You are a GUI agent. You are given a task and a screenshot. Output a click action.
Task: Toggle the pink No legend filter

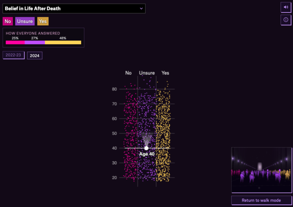pyautogui.click(x=8, y=21)
